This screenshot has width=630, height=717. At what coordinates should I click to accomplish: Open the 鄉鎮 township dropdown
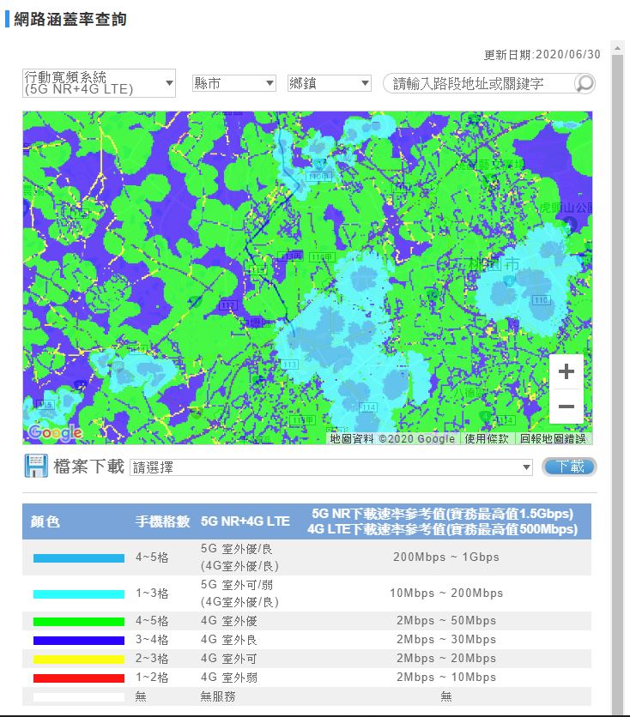coord(329,83)
